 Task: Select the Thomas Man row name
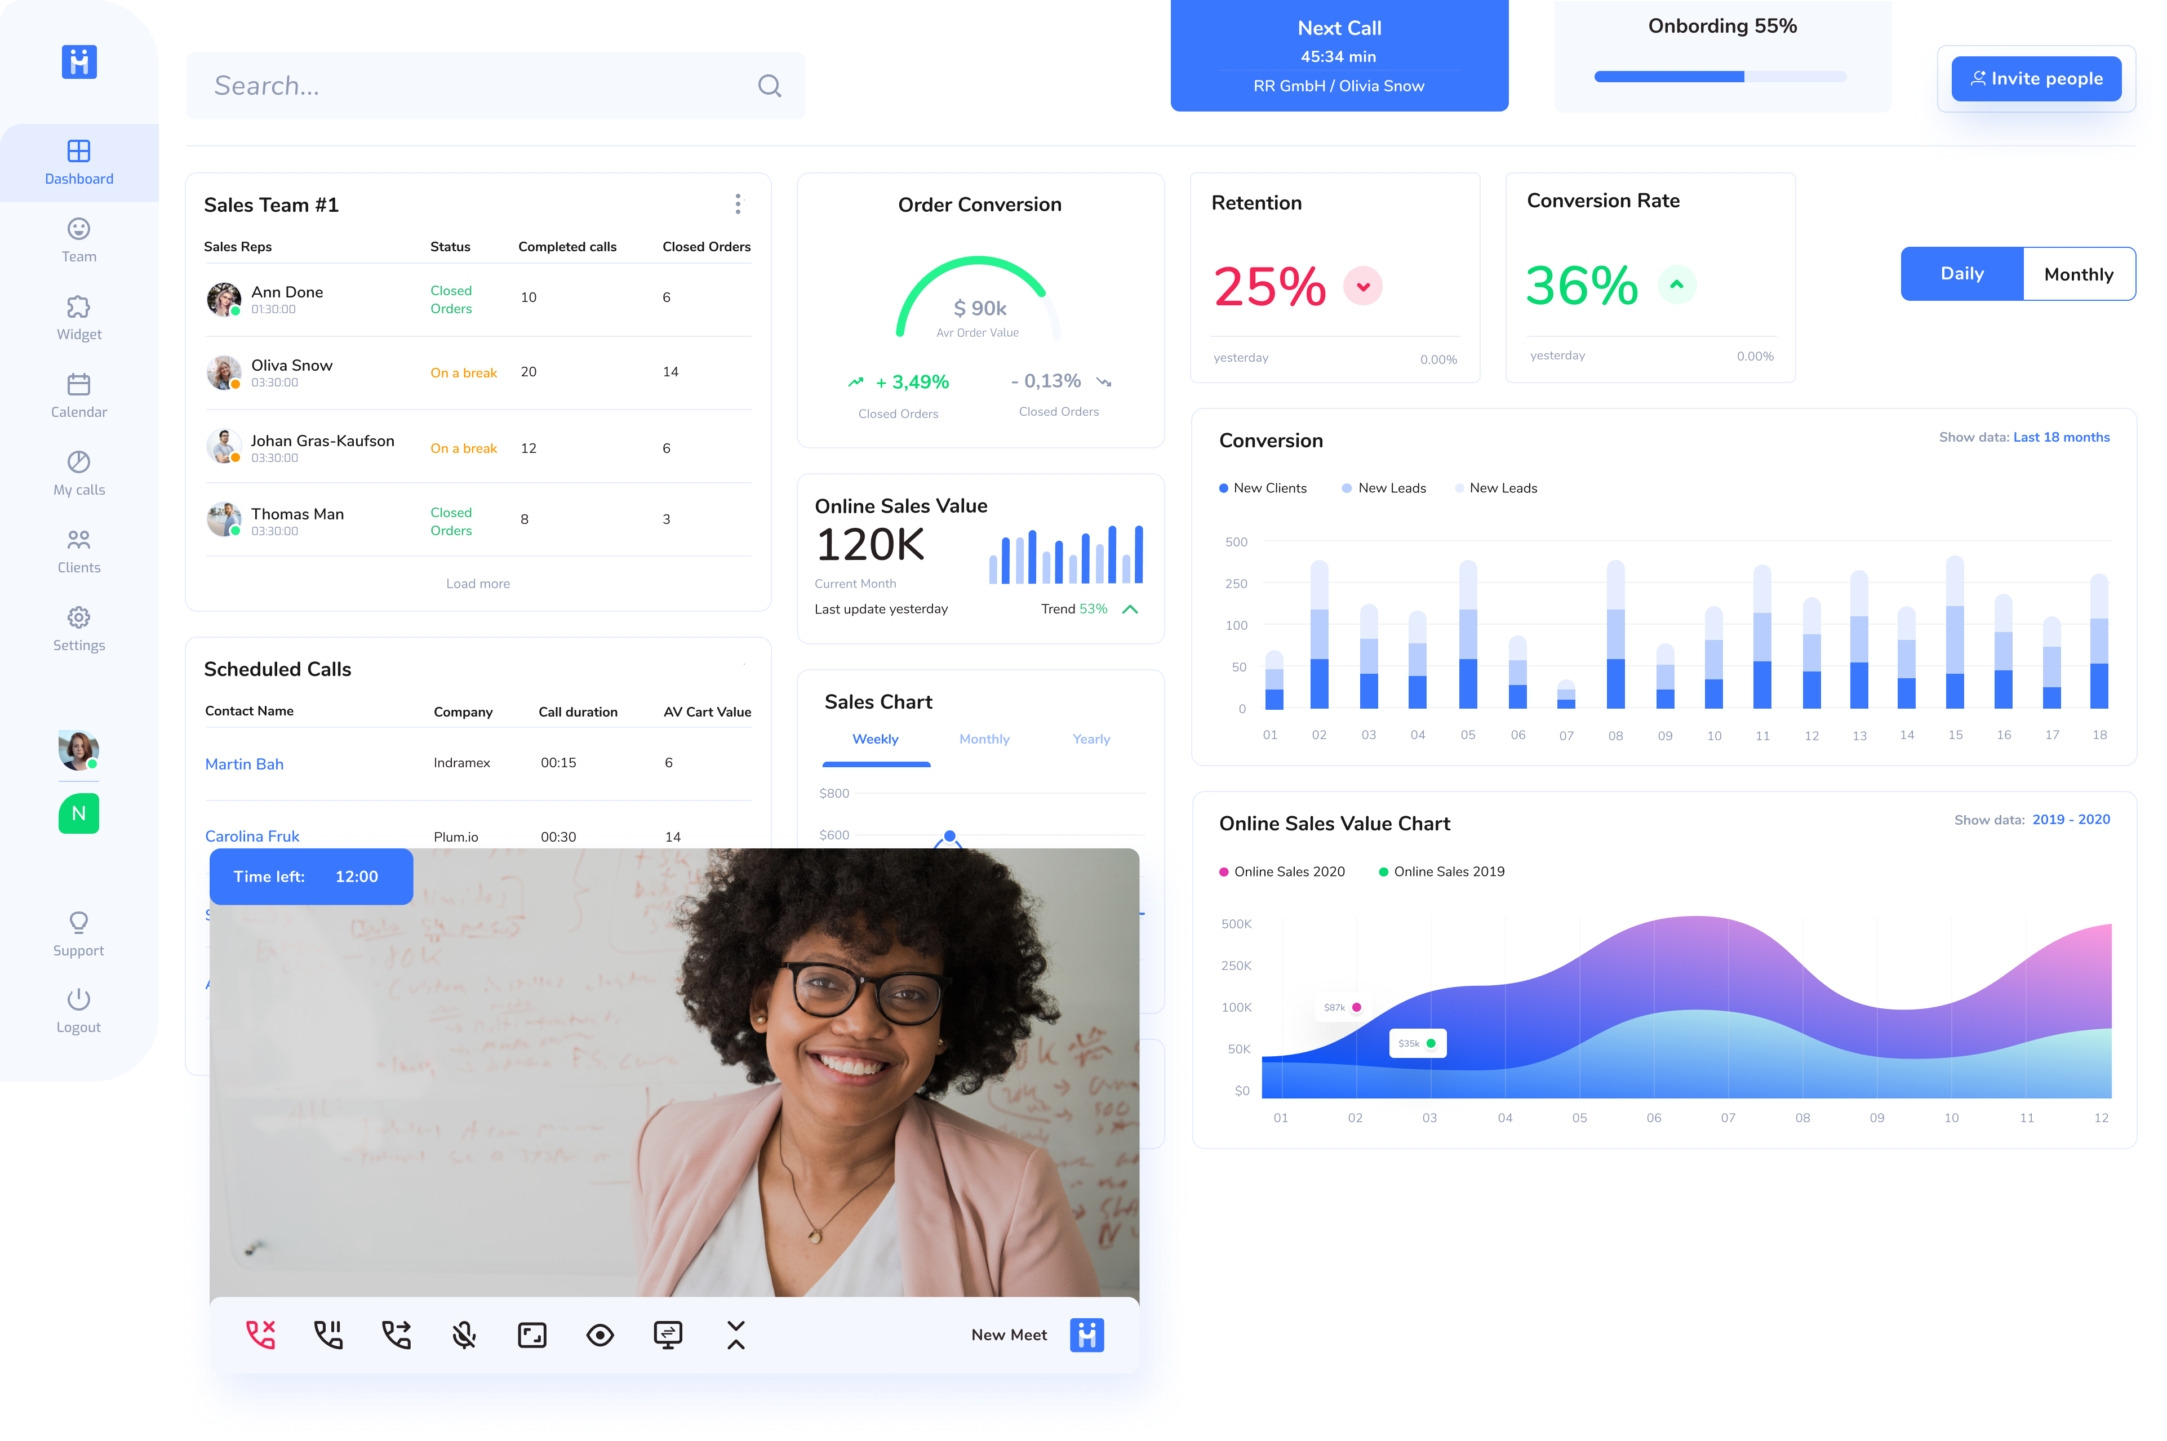(297, 514)
